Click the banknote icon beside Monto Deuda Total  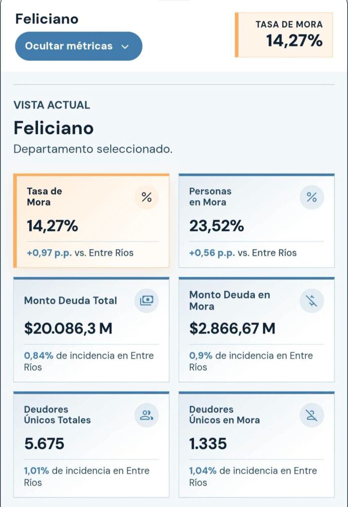pos(147,301)
